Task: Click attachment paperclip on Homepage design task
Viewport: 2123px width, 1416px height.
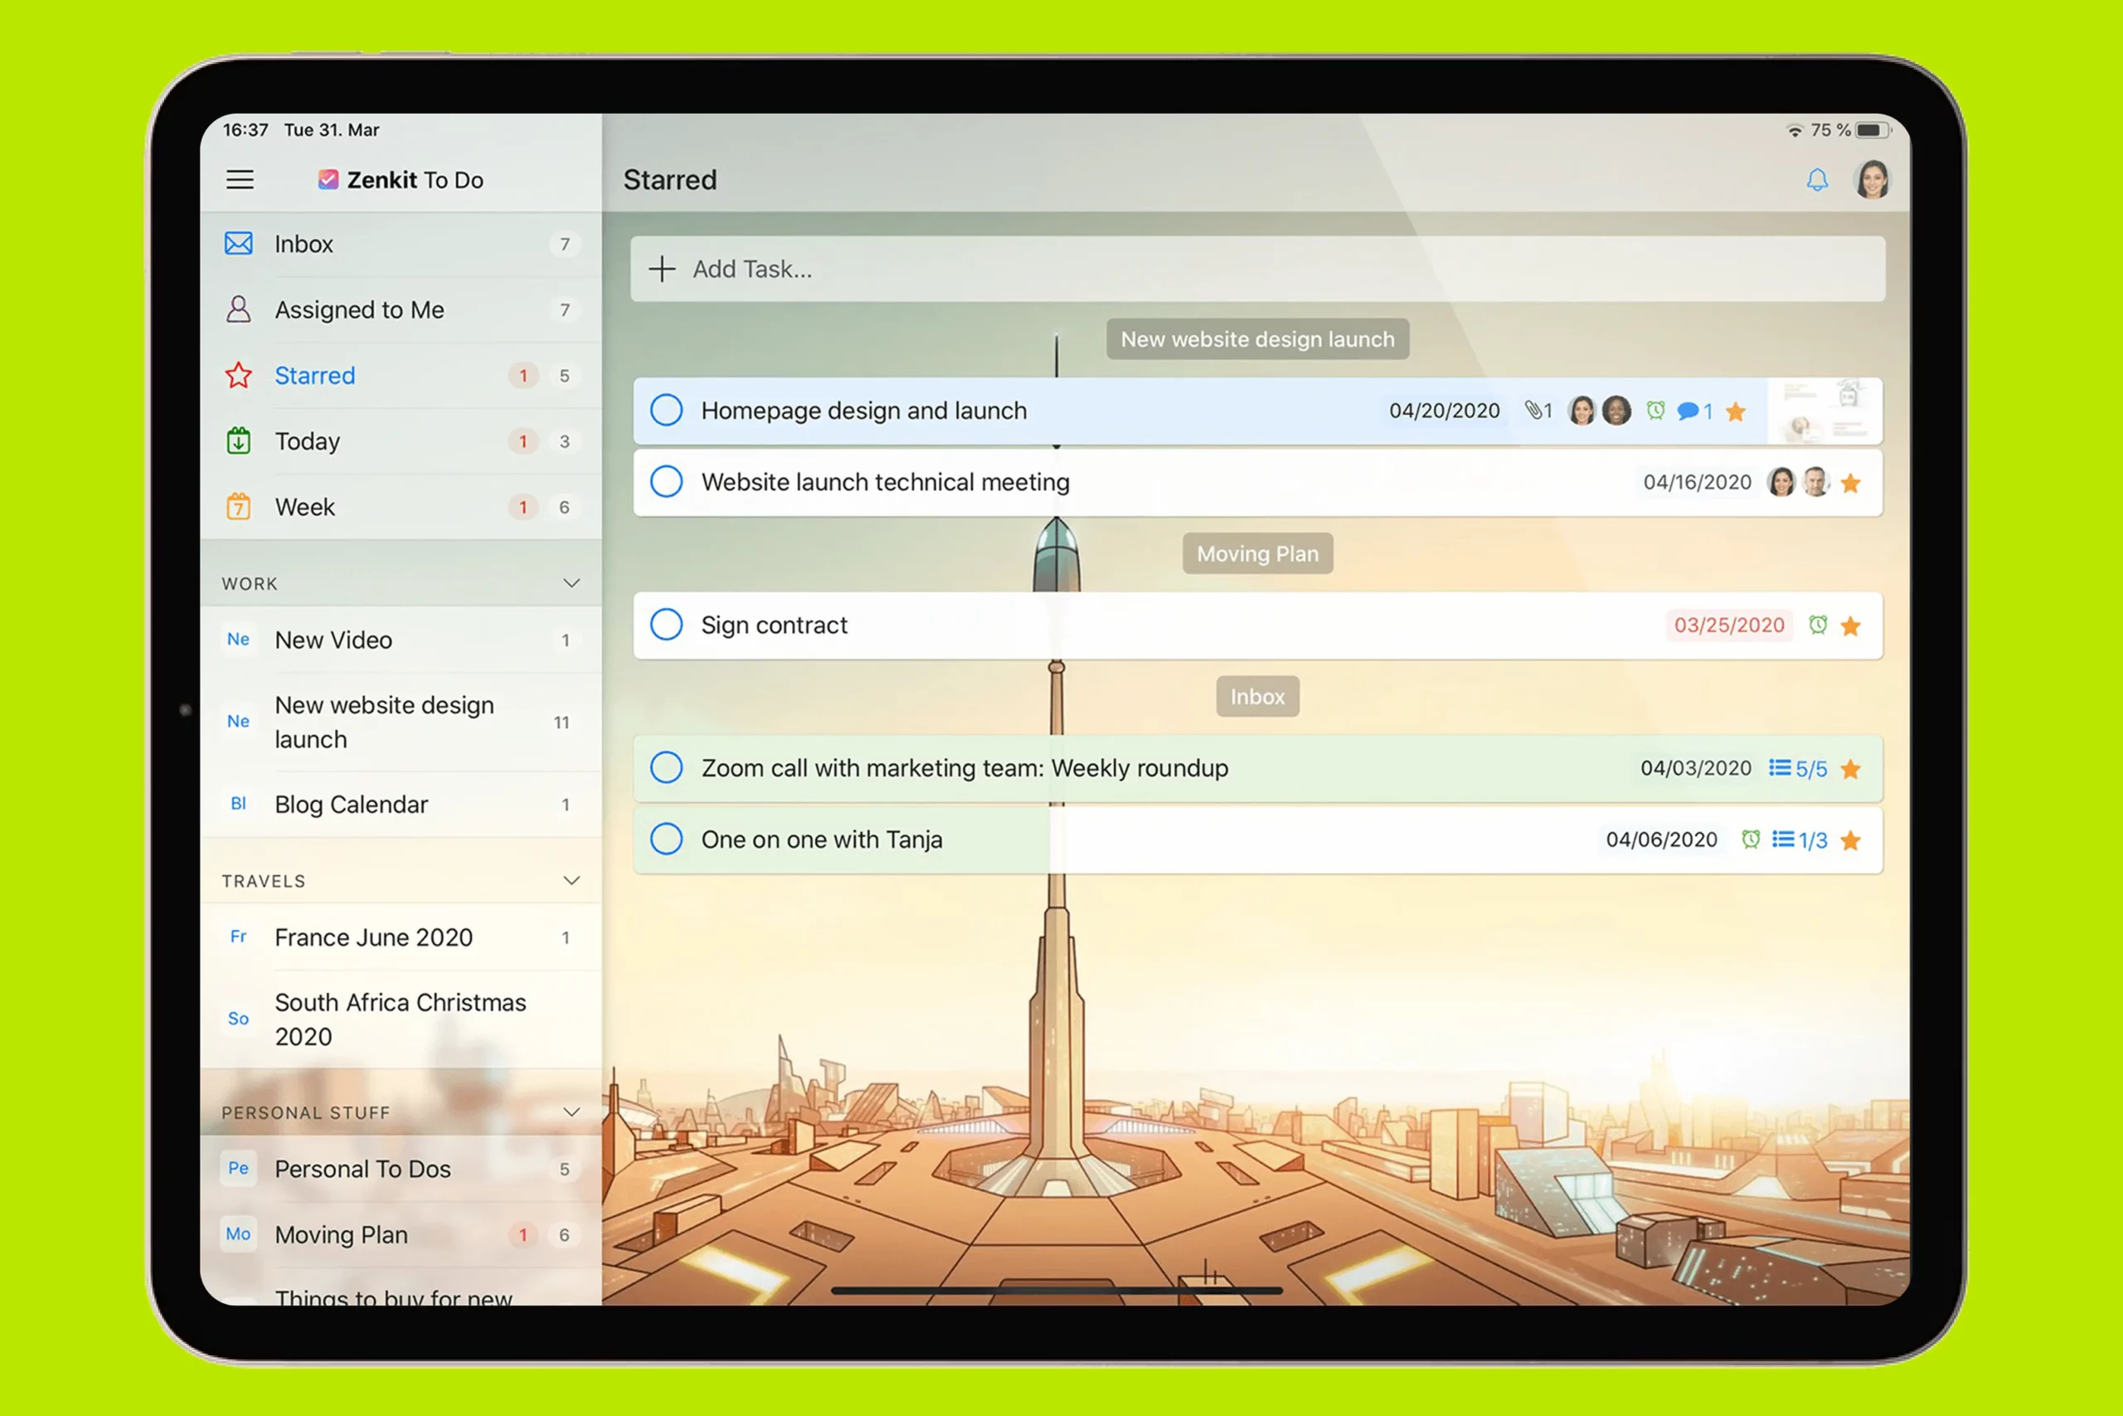Action: click(x=1533, y=411)
